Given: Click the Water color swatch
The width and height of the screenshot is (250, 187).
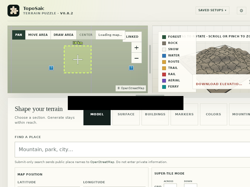Looking at the screenshot, I should click(x=164, y=56).
